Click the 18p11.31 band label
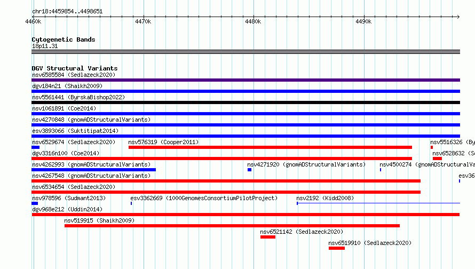Viewport: 475px width, 269px height. point(45,46)
